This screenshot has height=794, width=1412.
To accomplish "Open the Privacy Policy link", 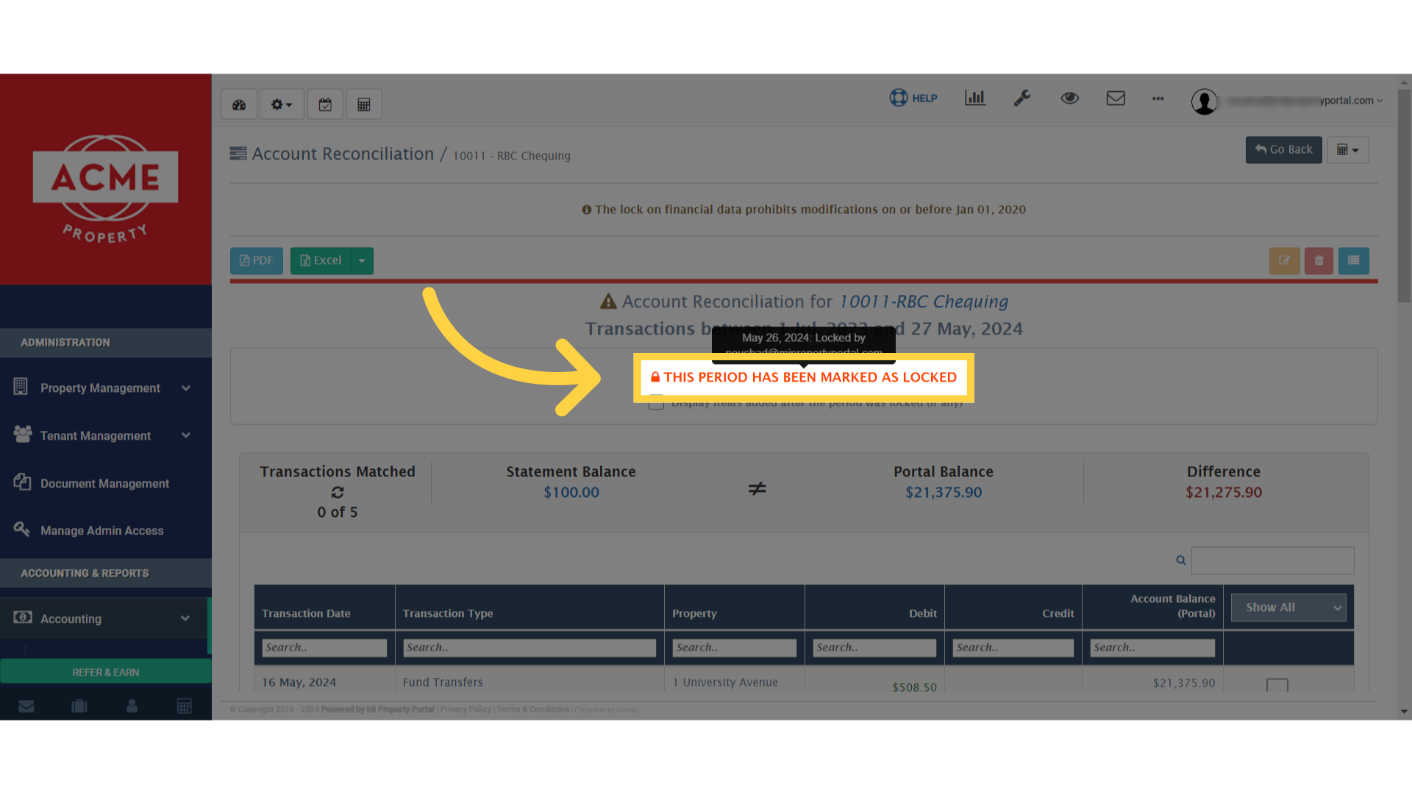I will [466, 710].
